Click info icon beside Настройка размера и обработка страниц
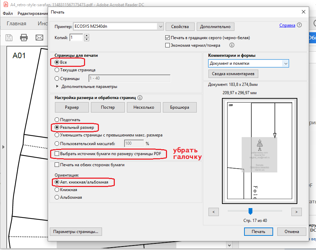 140,98
